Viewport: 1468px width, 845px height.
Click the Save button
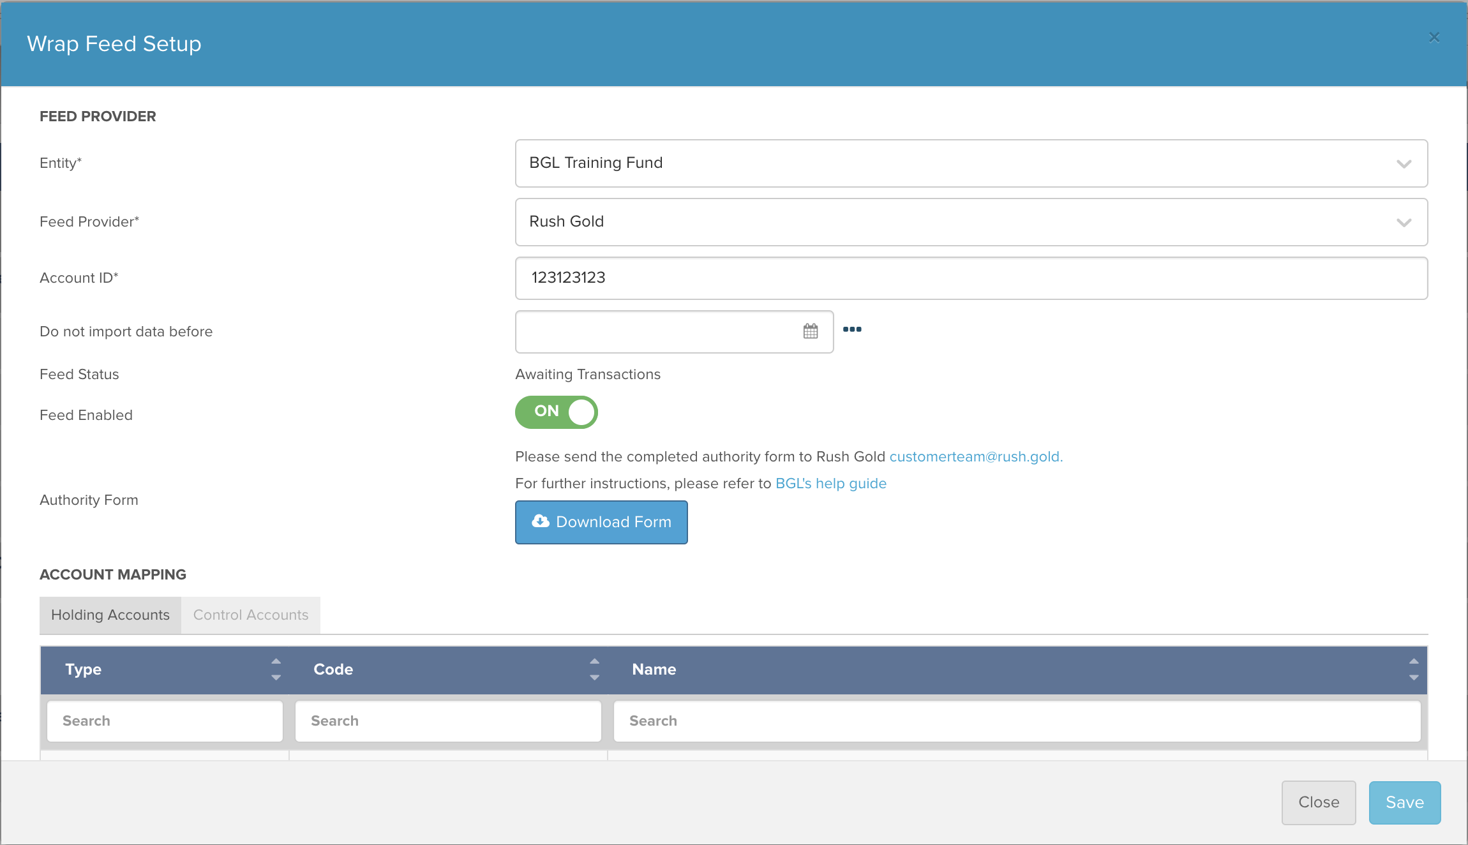[1404, 802]
